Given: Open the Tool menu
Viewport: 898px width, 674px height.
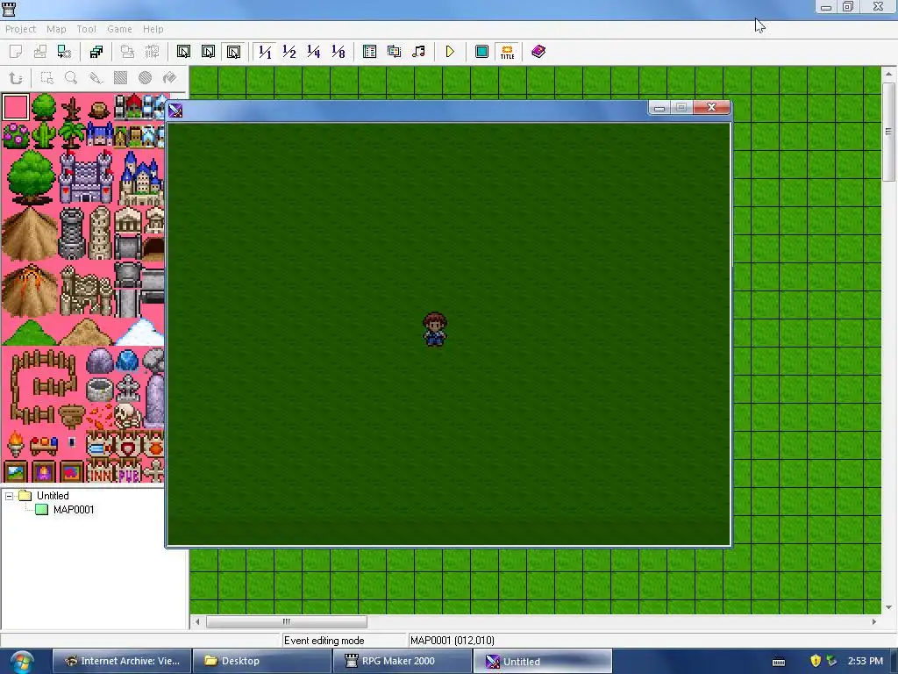Looking at the screenshot, I should tap(87, 29).
